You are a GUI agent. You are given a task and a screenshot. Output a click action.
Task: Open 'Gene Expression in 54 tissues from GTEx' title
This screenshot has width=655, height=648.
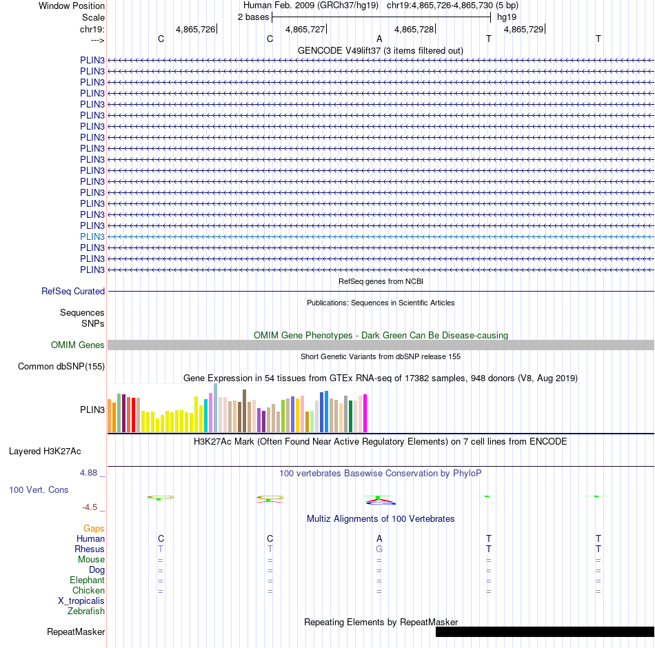click(x=381, y=378)
